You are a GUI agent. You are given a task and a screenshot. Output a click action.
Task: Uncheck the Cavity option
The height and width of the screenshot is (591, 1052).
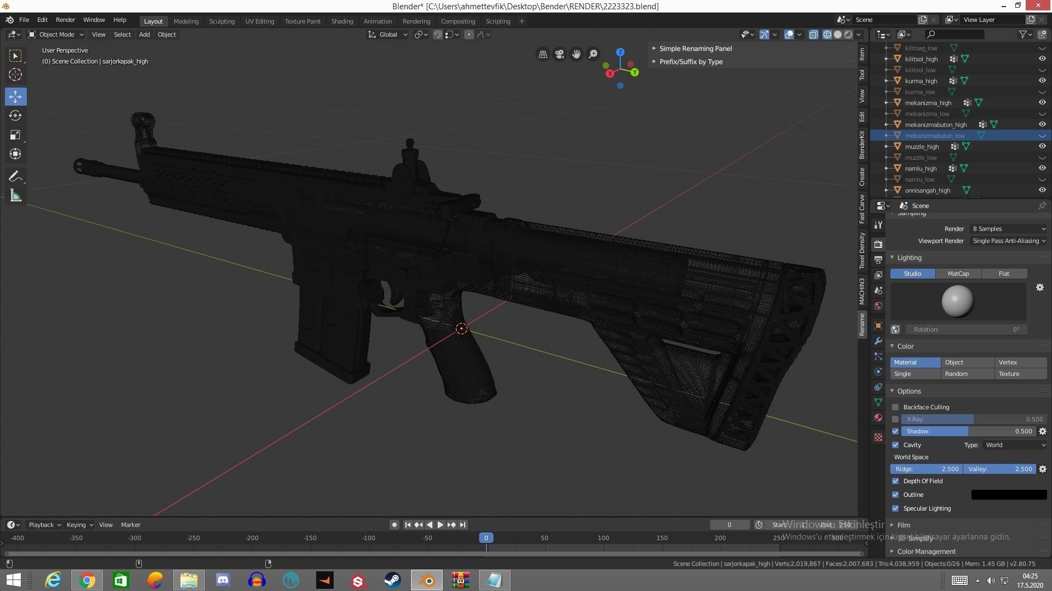click(x=895, y=445)
